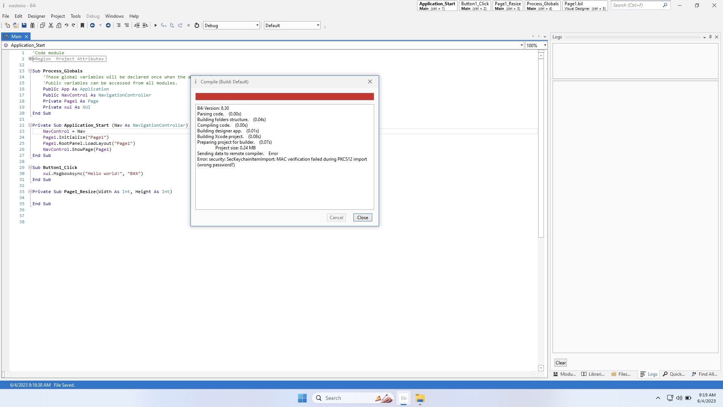723x407 pixels.
Task: Open the Default build configuration dropdown
Action: [x=292, y=25]
